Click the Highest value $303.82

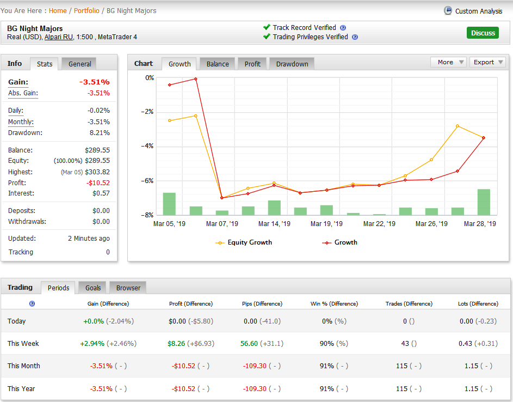97,172
